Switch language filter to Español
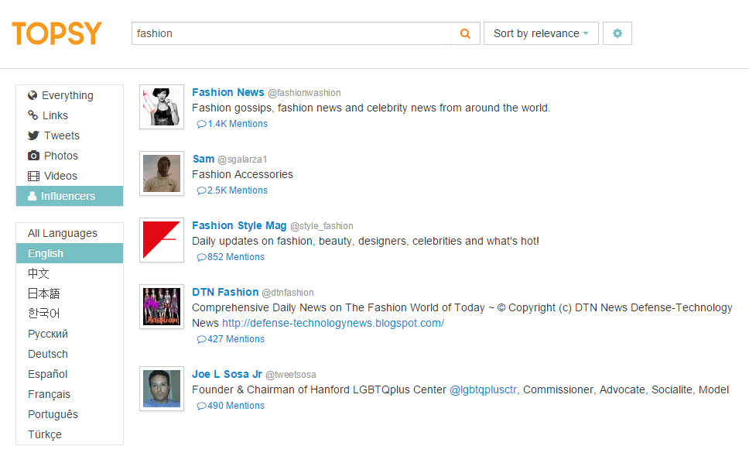The width and height of the screenshot is (749, 470). pyautogui.click(x=48, y=374)
